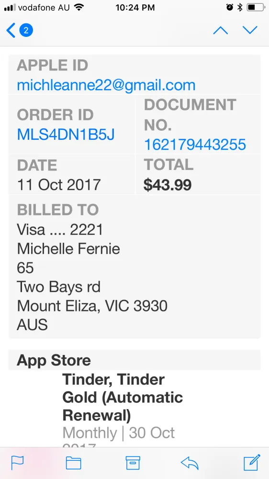Tap the unread count badge showing 2
Image resolution: width=269 pixels, height=479 pixels.
[x=26, y=30]
